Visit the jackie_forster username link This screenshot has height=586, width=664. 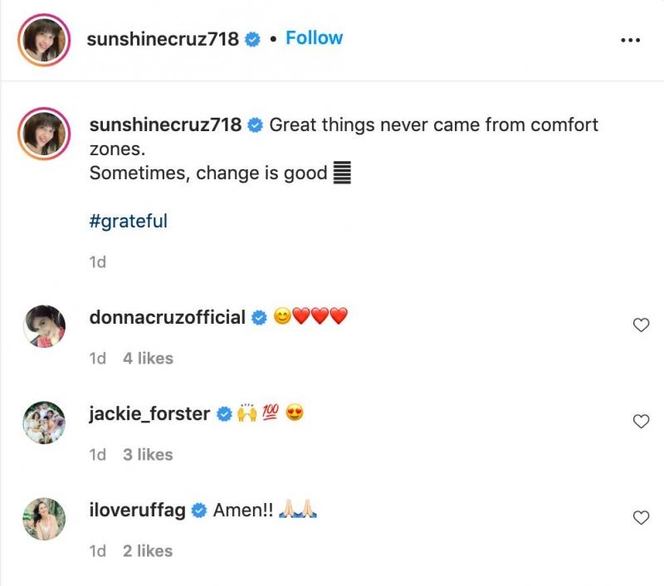point(149,413)
